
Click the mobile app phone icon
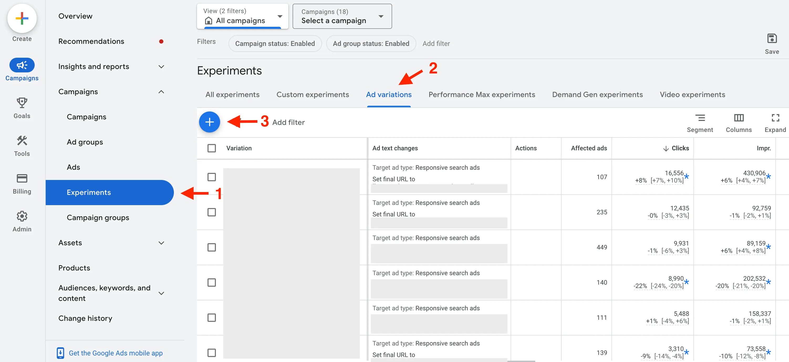tap(60, 353)
